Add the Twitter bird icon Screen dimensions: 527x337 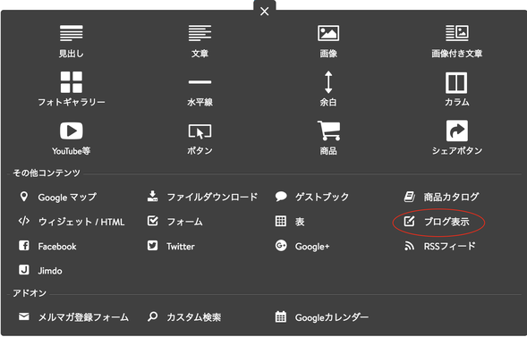[153, 246]
